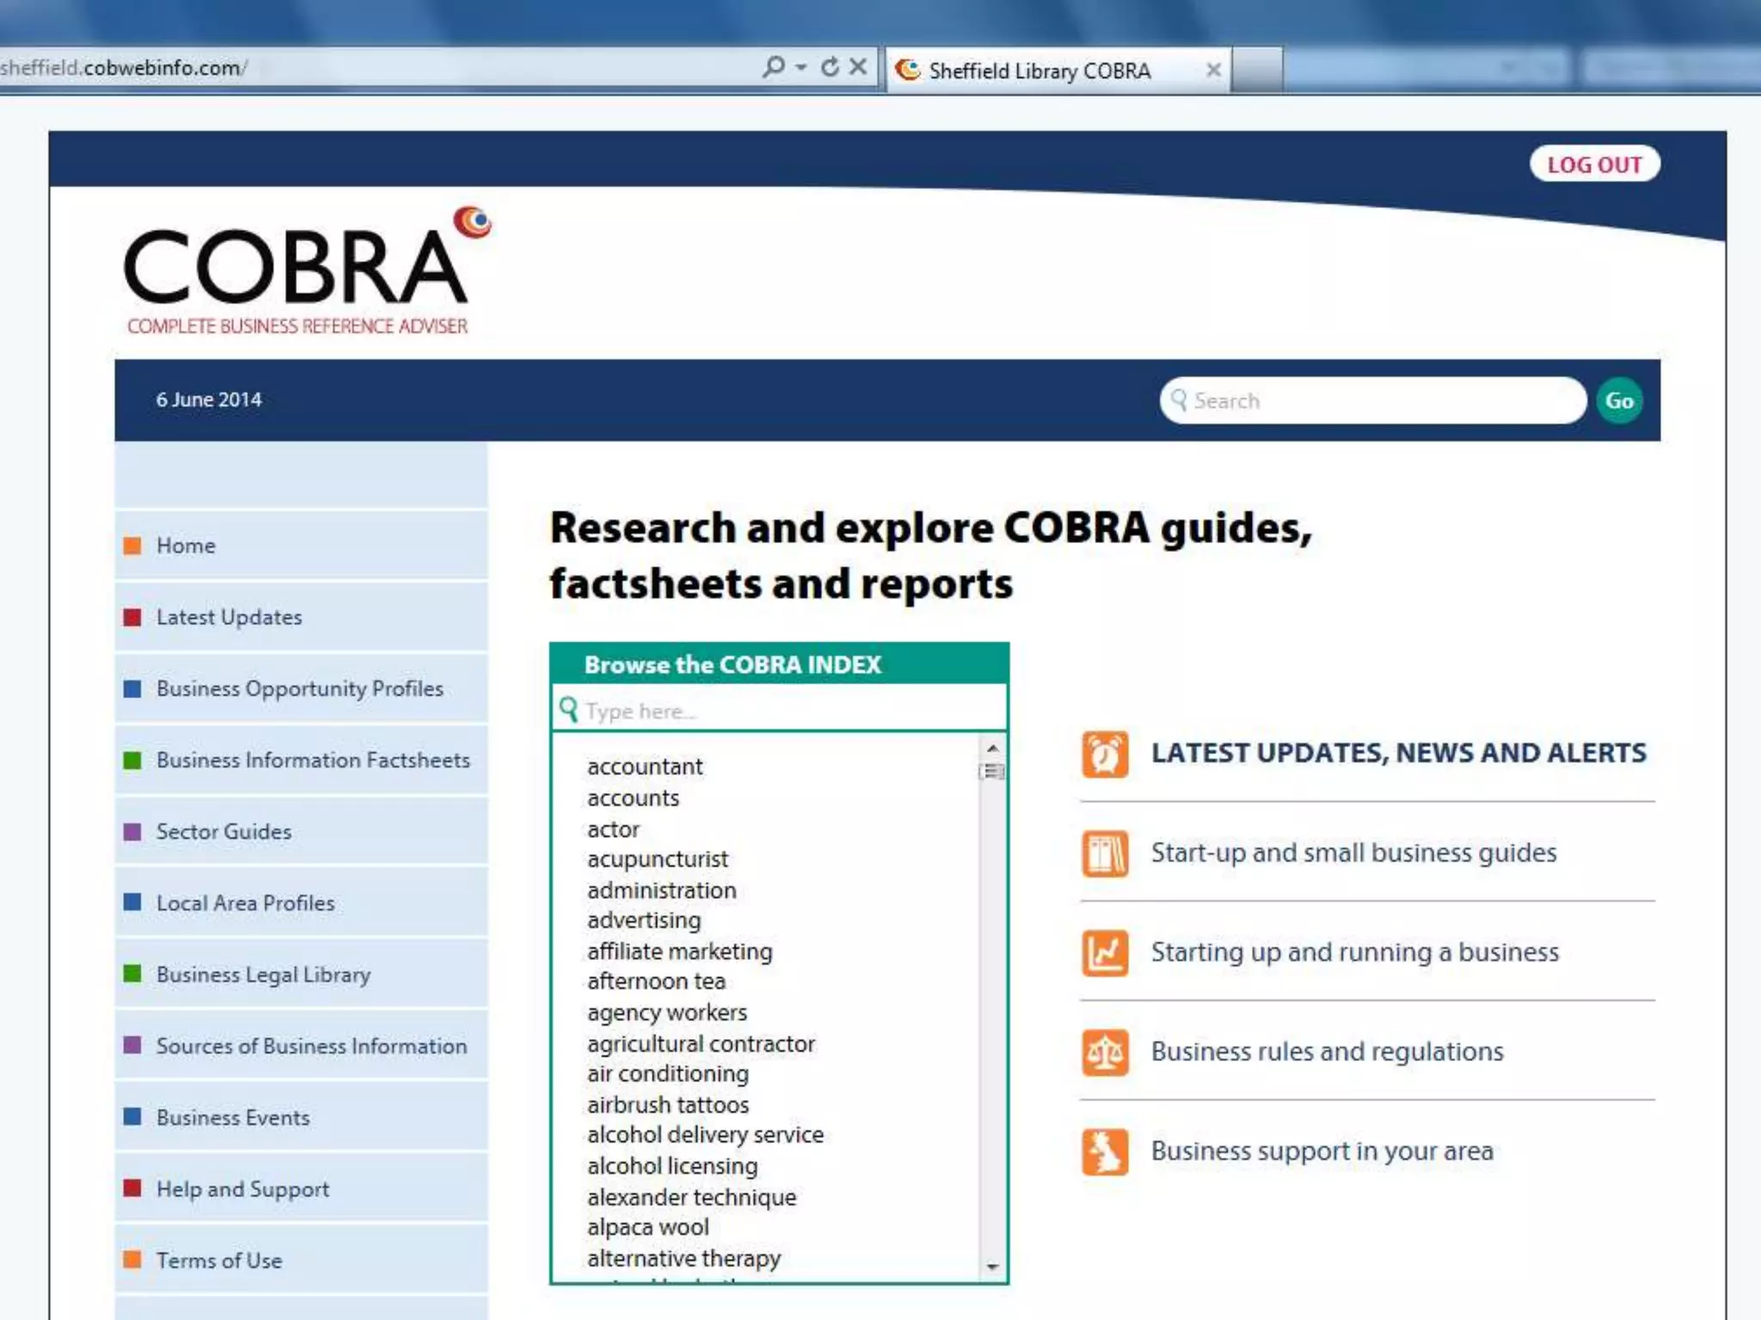The height and width of the screenshot is (1320, 1761).
Task: Click the alarm clock Latest Updates icon
Action: pos(1105,754)
